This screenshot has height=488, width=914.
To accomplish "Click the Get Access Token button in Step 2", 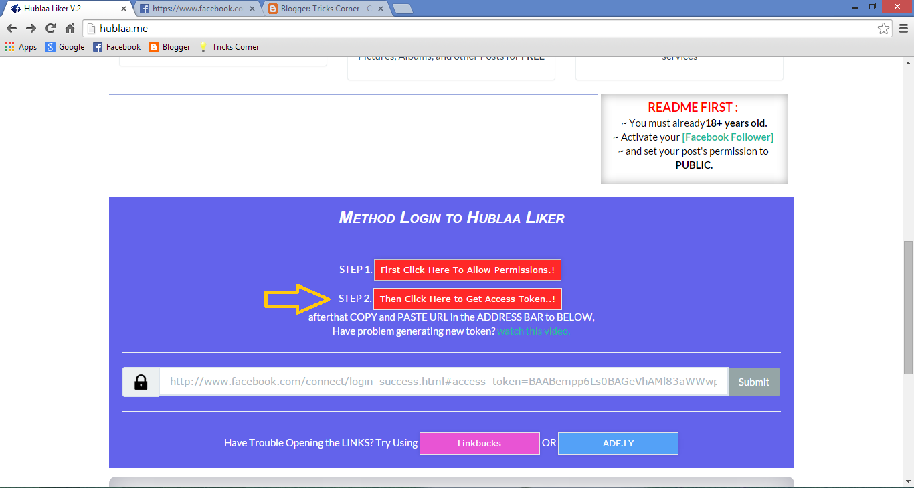I will [x=467, y=299].
